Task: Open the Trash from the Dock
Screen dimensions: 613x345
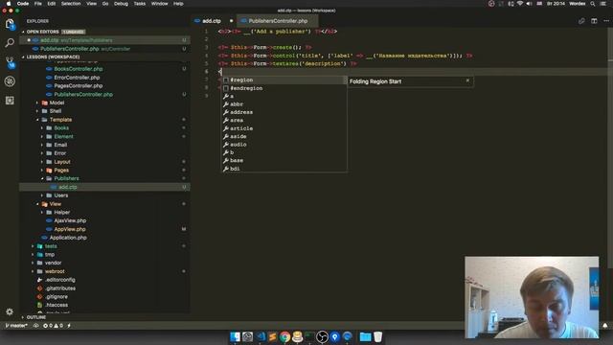Action: tap(377, 336)
